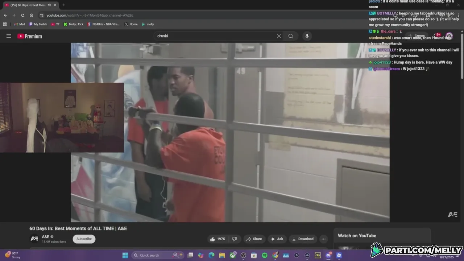Image resolution: width=464 pixels, height=261 pixels.
Task: Open the YT bookmark
Action: [55, 24]
